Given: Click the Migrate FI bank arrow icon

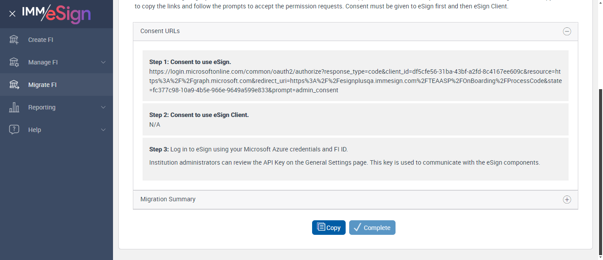Looking at the screenshot, I should pos(14,85).
